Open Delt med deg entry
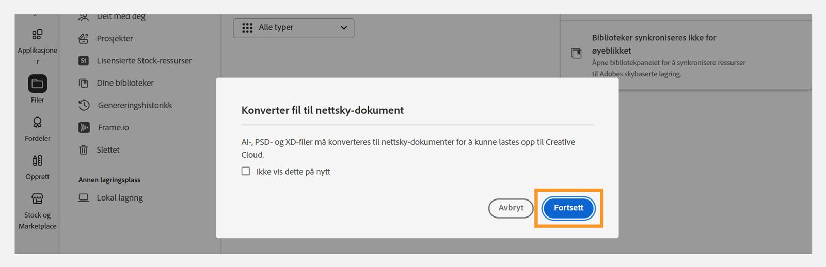Viewport: 826px width, 267px height. [x=121, y=16]
